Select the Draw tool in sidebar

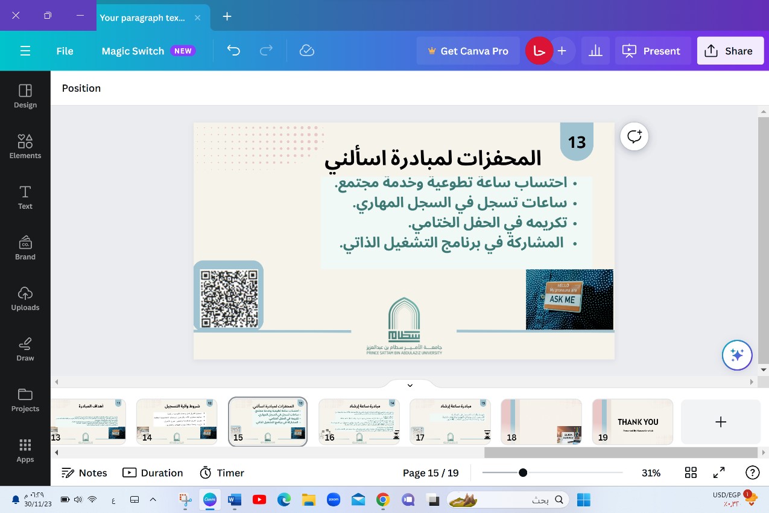(x=25, y=349)
